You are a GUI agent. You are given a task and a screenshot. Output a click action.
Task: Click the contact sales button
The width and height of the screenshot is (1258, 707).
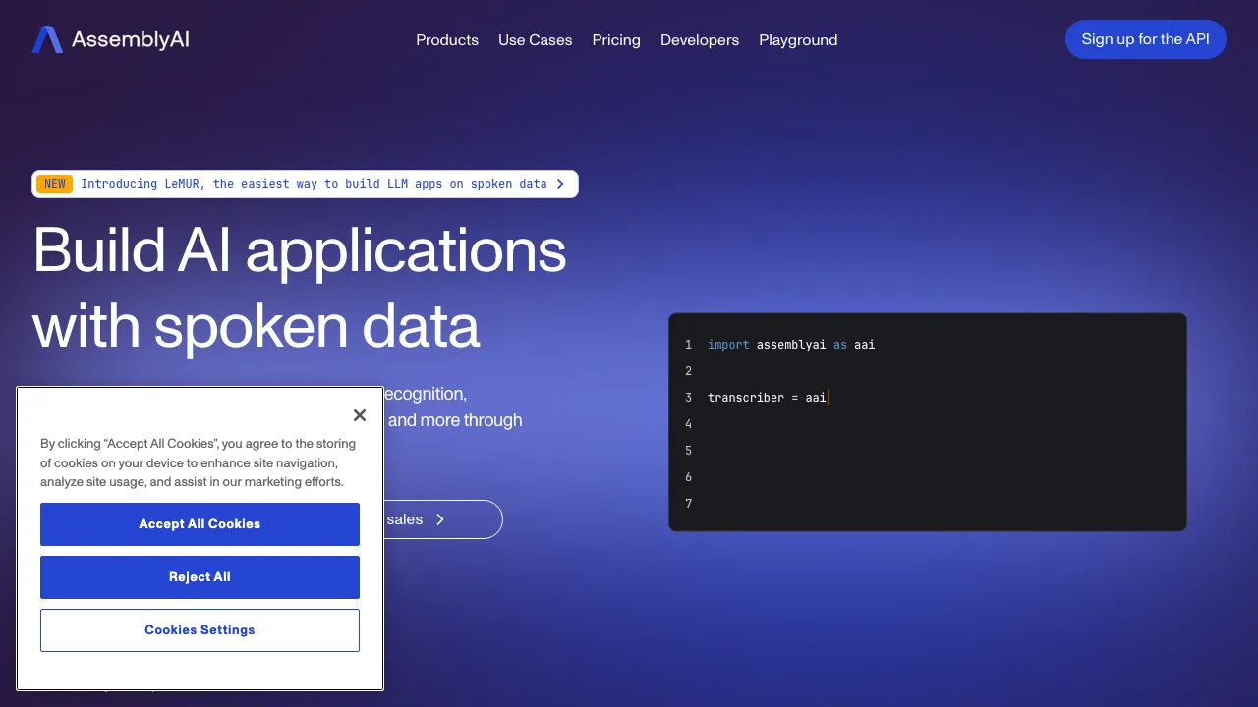coord(442,519)
